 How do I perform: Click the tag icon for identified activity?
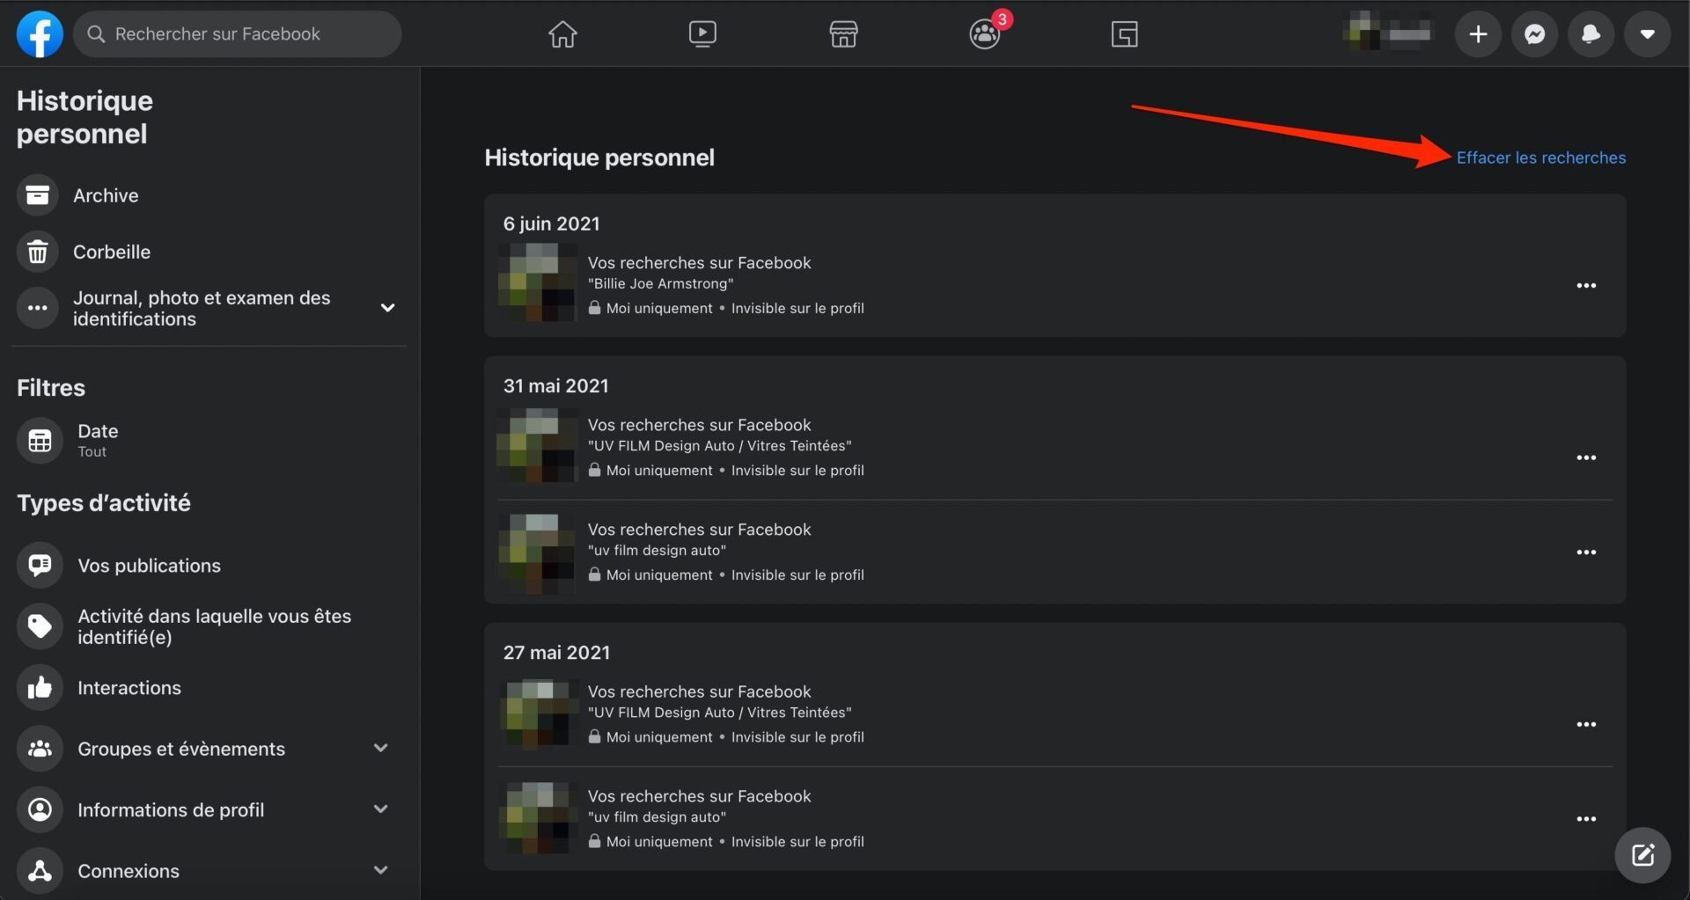[x=40, y=626]
